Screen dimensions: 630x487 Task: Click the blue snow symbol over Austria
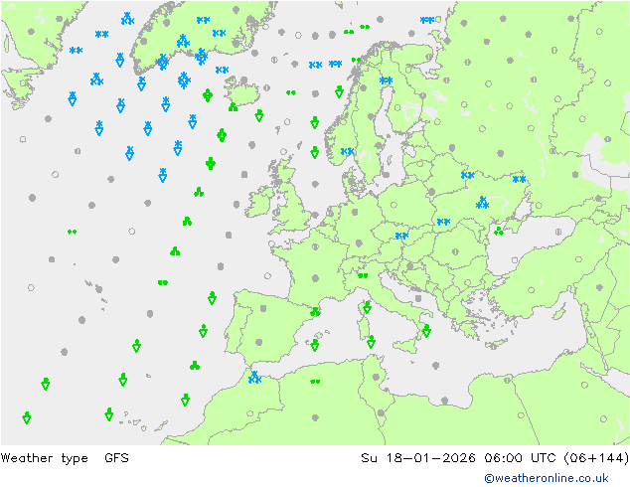point(401,236)
